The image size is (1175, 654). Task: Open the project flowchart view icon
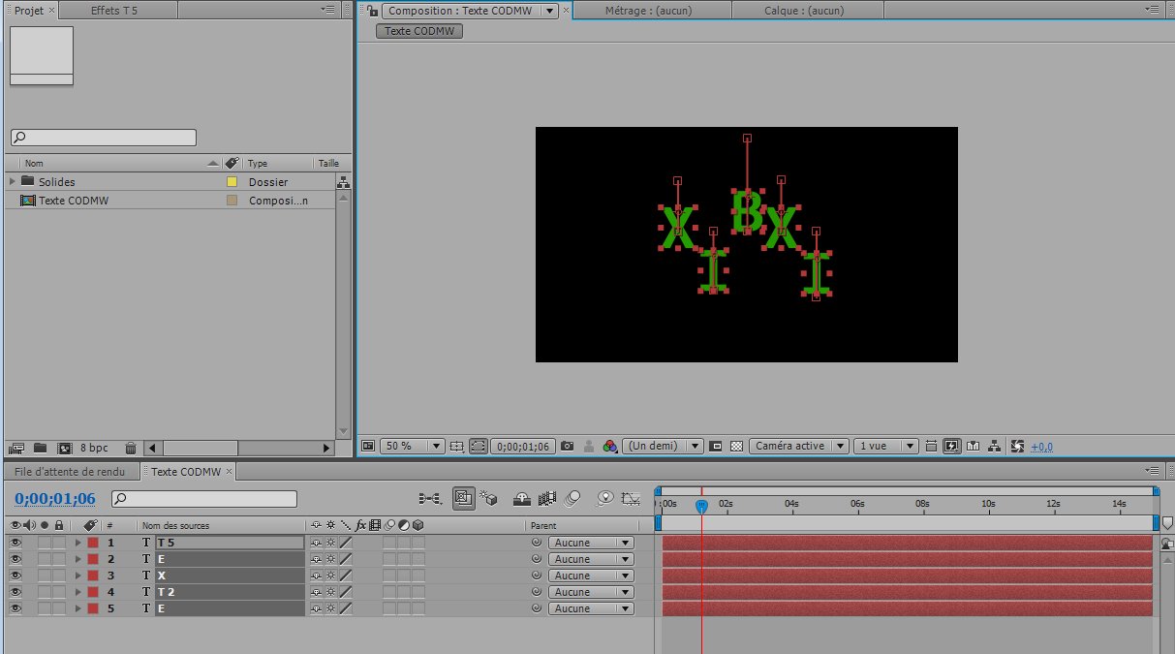click(343, 182)
